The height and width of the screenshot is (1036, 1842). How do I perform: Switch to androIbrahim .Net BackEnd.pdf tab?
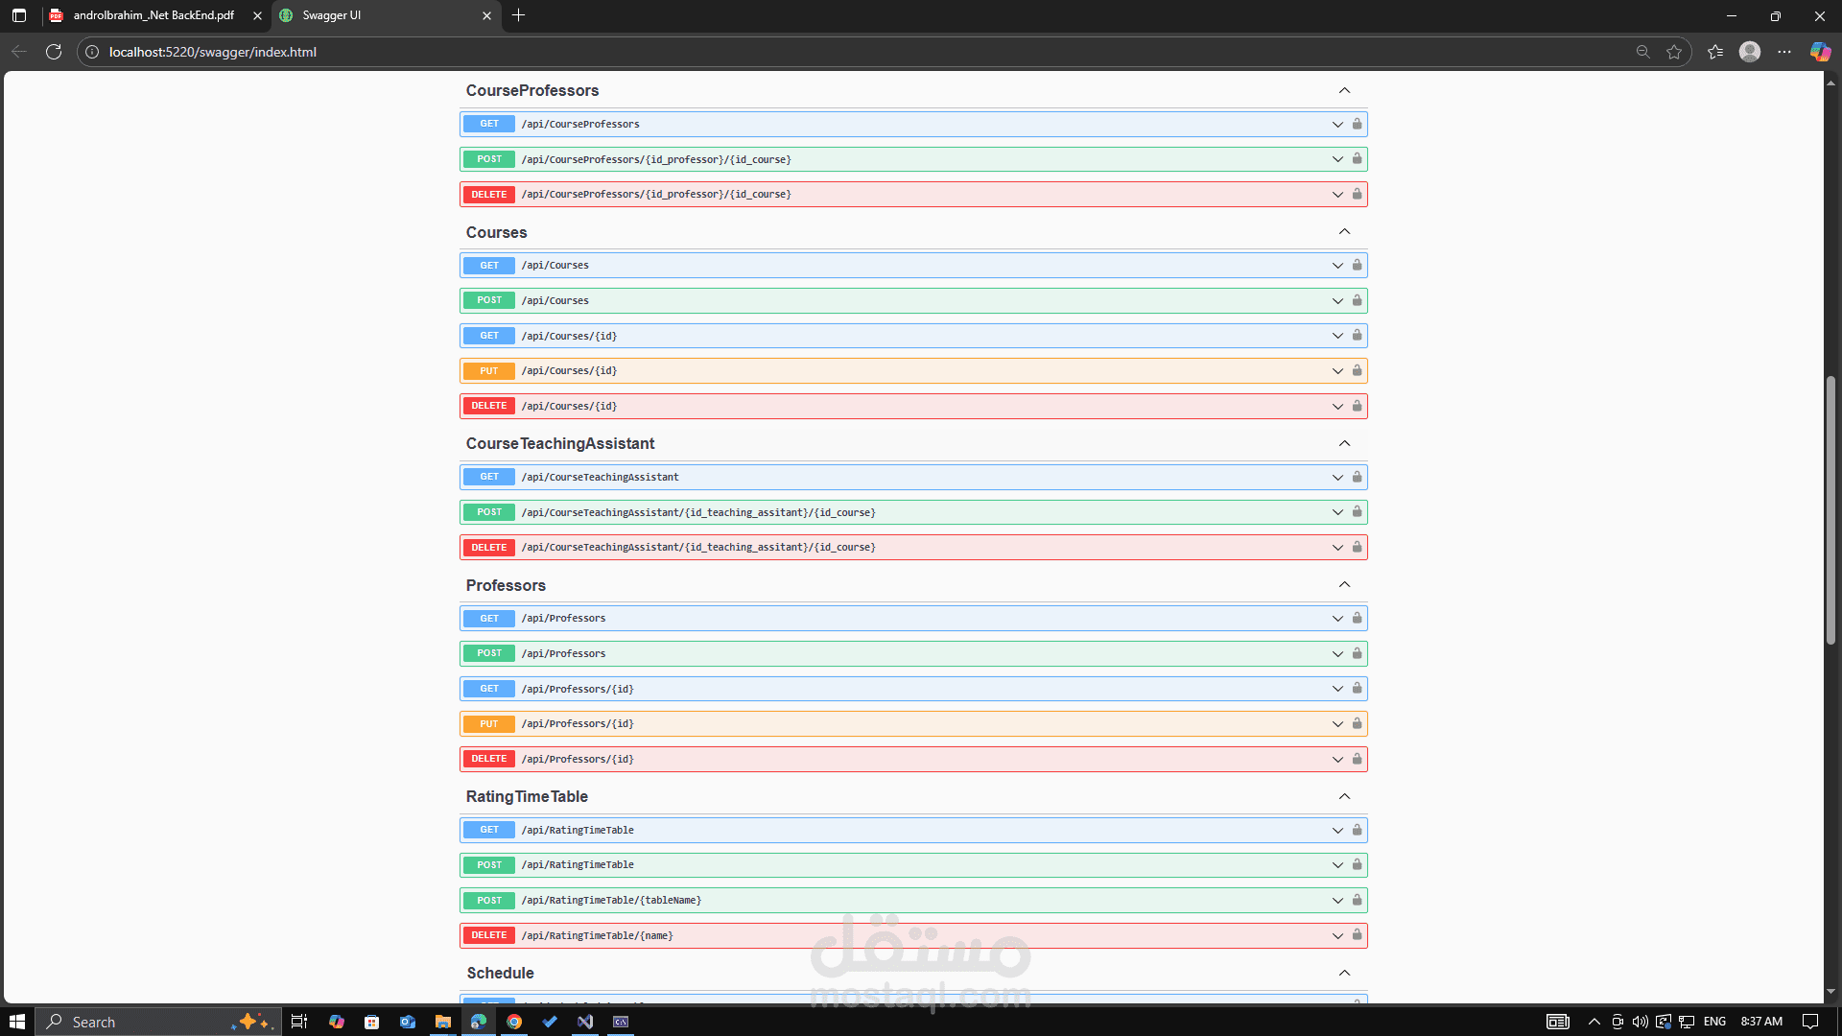153,15
